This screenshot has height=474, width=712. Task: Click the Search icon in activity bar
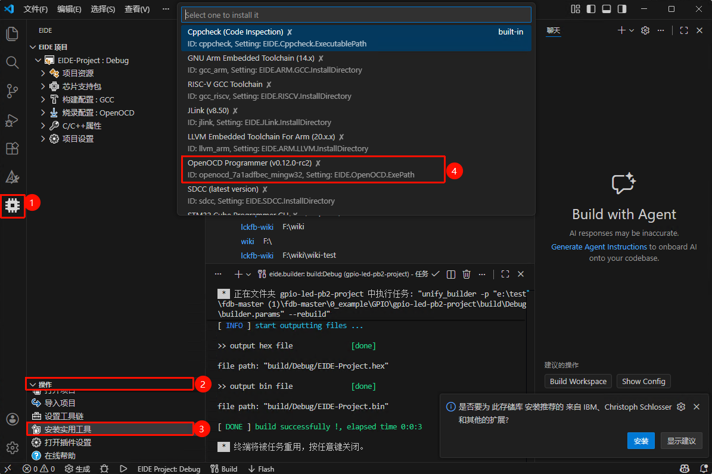13,62
